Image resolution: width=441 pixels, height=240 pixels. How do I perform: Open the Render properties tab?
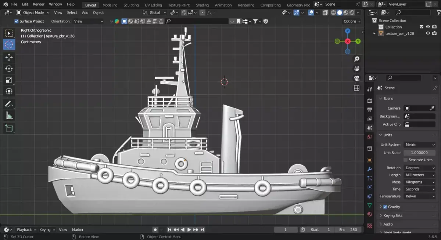pos(370,101)
